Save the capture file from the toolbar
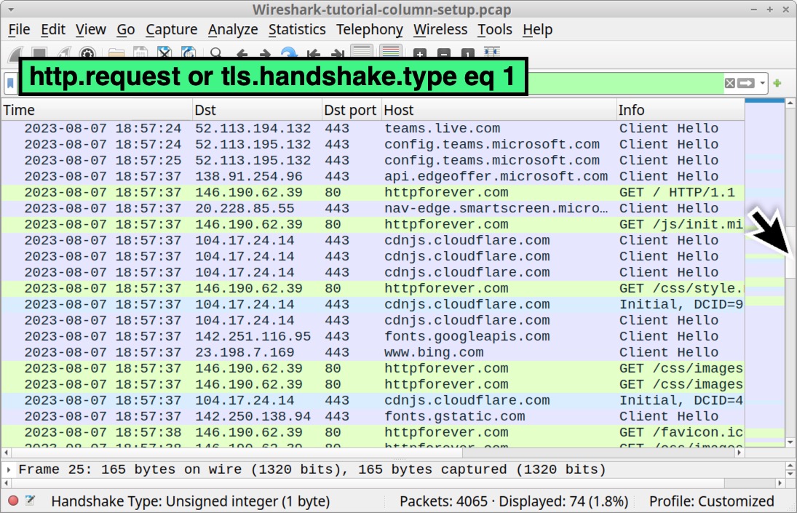The image size is (797, 513). click(140, 53)
